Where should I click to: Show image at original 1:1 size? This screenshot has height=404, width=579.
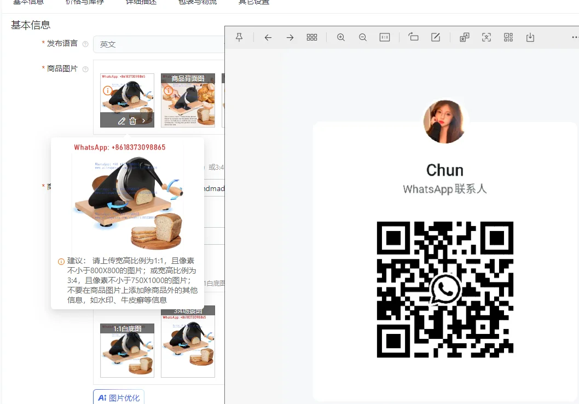coord(385,37)
